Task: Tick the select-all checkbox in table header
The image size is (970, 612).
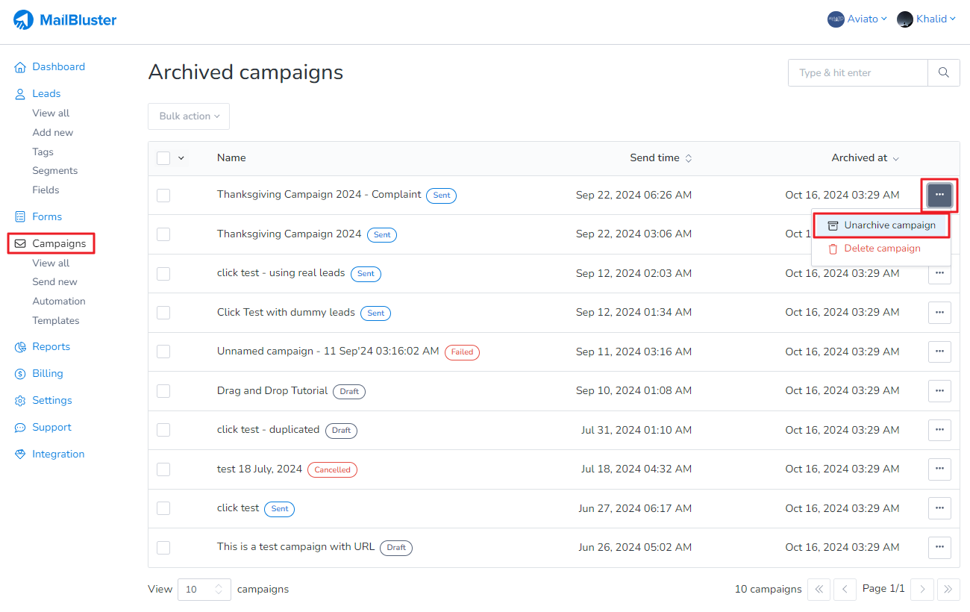Action: coord(163,158)
